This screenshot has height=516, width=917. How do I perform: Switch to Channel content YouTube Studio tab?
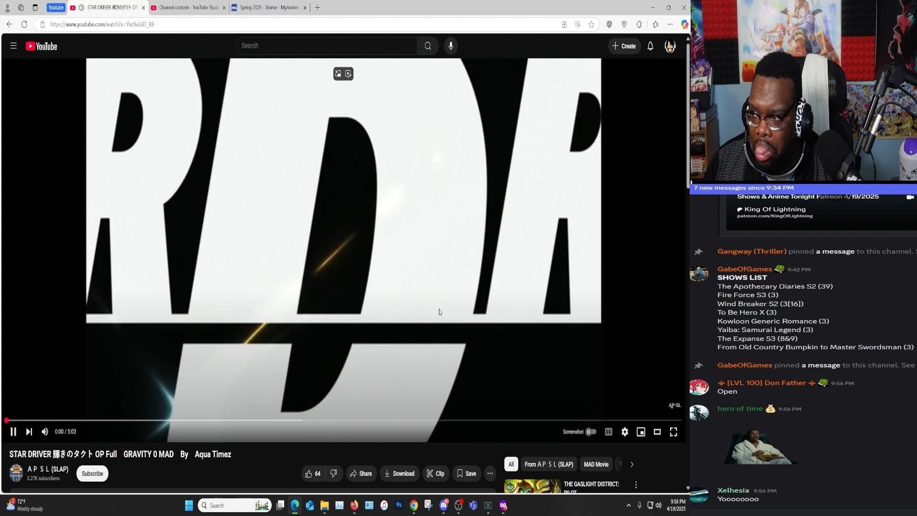click(x=189, y=8)
